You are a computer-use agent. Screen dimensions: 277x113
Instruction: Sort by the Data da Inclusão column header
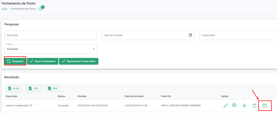pyautogui.click(x=134, y=96)
